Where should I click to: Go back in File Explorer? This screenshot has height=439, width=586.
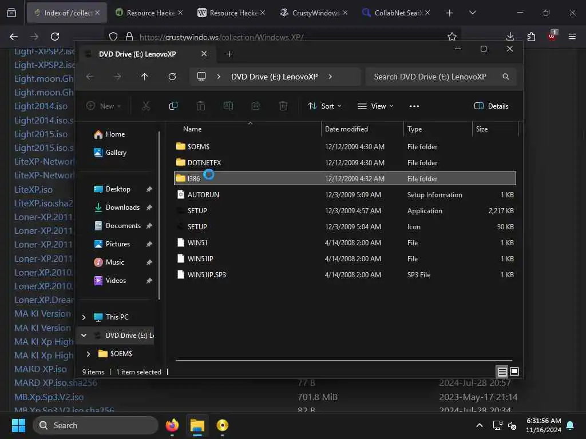90,77
